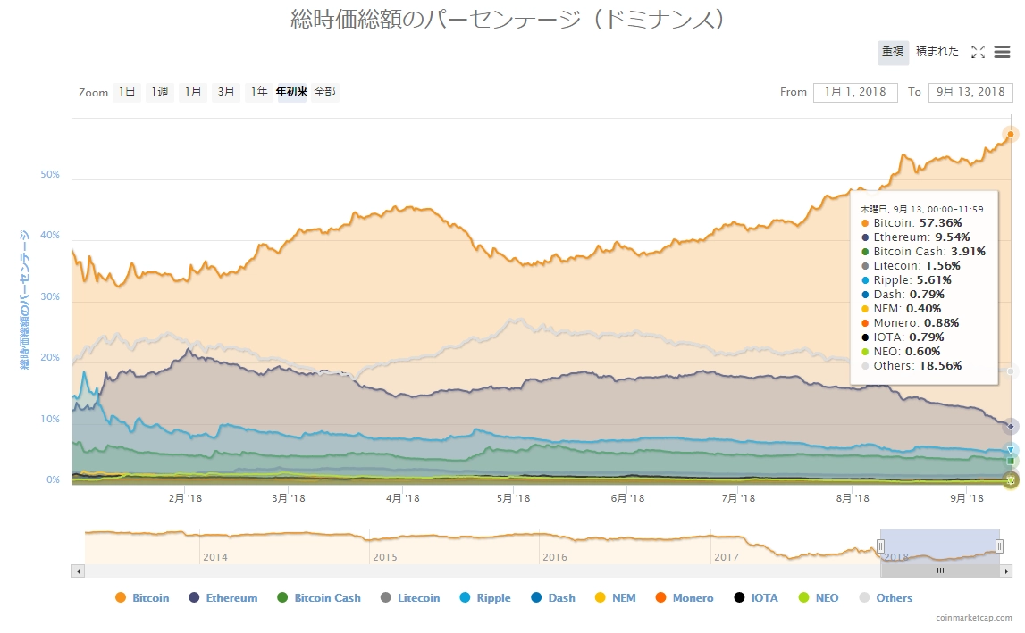
Task: Toggle the Ethereum series in the legend
Action: click(223, 598)
